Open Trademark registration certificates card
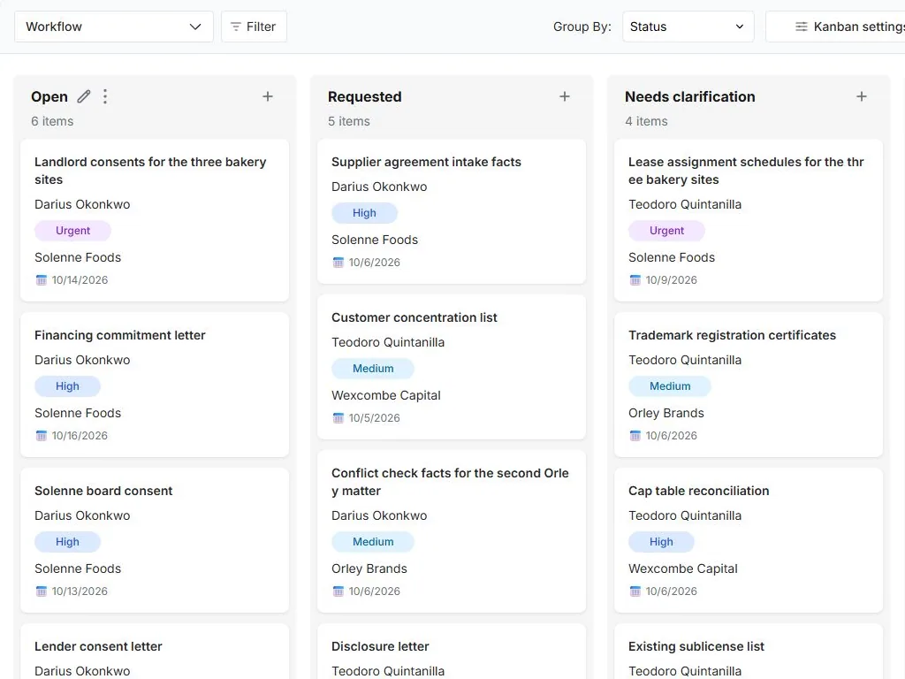The image size is (905, 679). tap(749, 385)
